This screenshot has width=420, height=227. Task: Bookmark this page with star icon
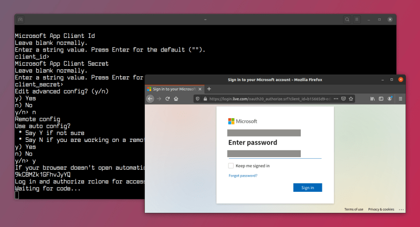(351, 99)
